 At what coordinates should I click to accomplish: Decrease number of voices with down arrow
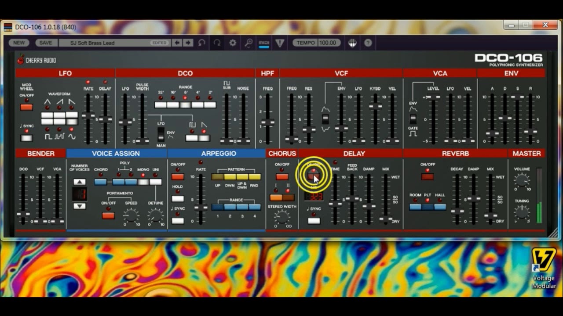coord(80,206)
